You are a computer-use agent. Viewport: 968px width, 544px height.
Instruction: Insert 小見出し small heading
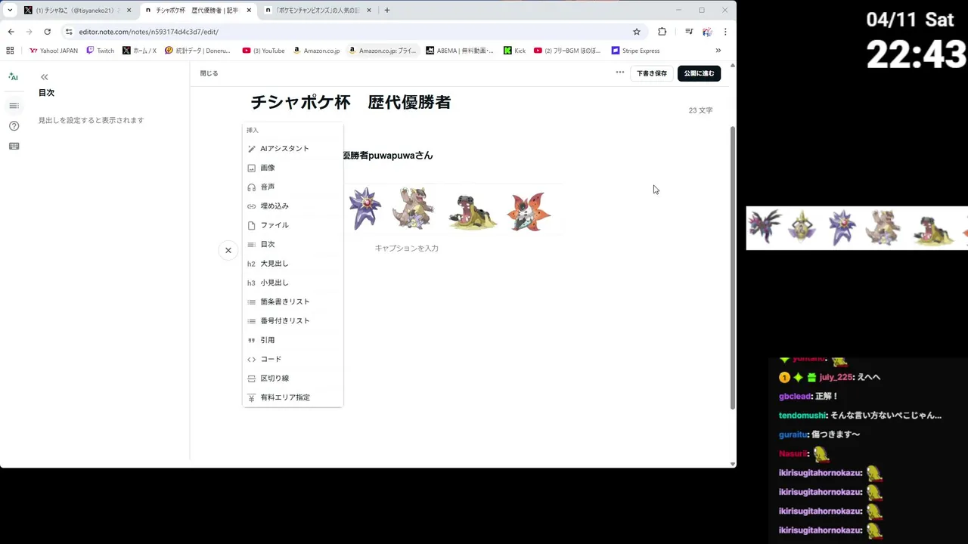(293, 283)
